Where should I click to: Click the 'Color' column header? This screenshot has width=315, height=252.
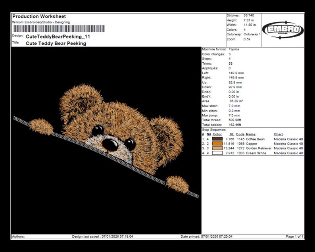point(217,134)
